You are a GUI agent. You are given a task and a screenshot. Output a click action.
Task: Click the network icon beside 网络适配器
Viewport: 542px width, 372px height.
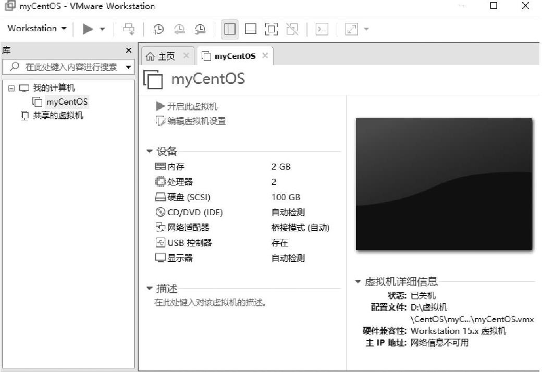click(x=161, y=227)
